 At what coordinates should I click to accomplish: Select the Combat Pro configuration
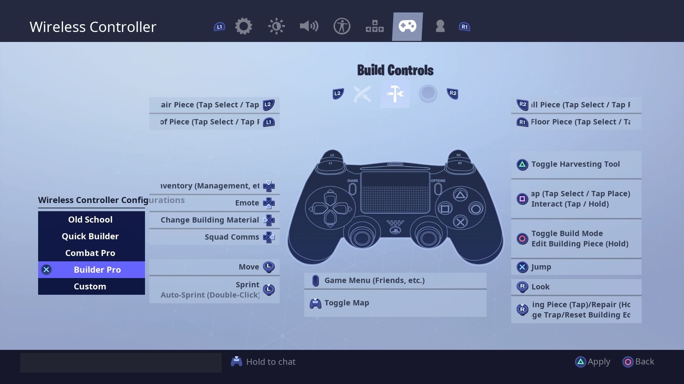click(90, 253)
